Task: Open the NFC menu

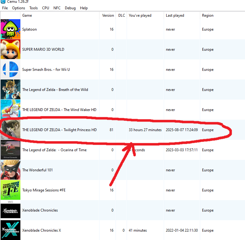Action: pos(57,8)
